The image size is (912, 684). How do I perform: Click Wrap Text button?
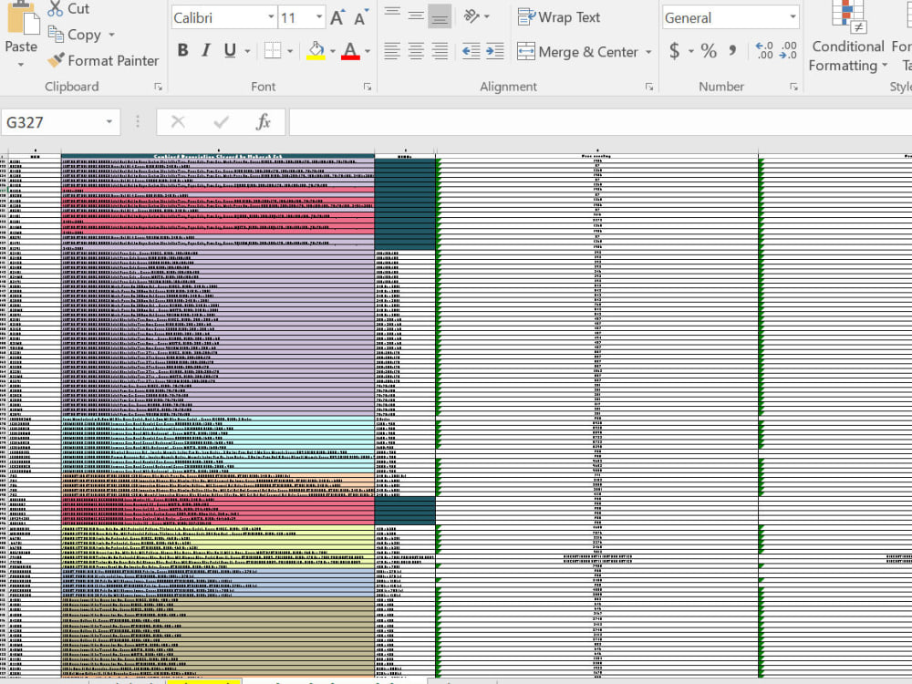coord(558,17)
